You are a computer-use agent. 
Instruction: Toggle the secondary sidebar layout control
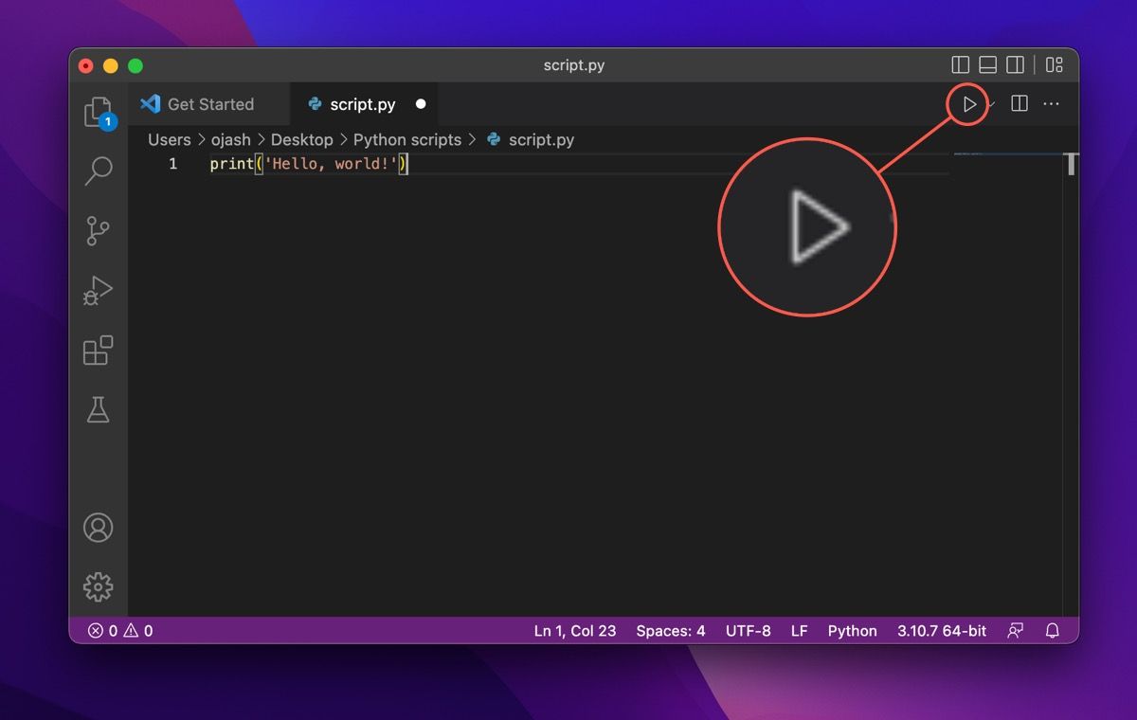click(1017, 64)
